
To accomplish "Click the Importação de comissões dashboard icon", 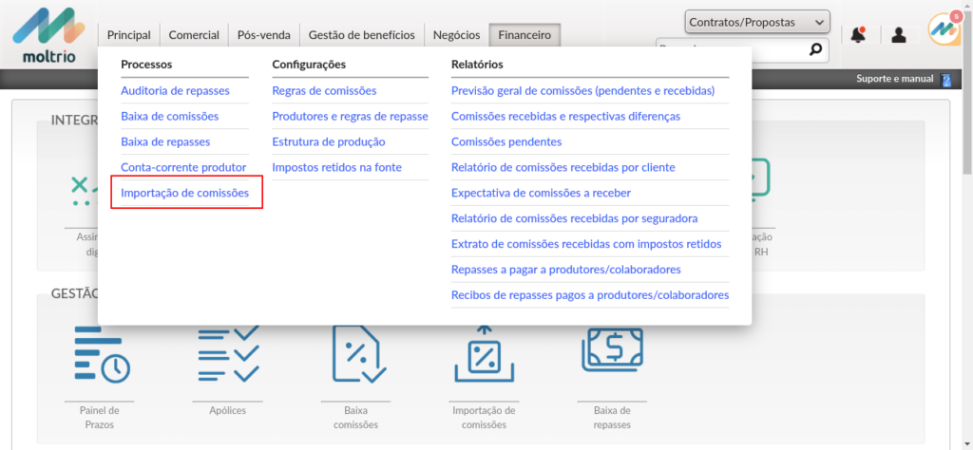I will pos(484,355).
